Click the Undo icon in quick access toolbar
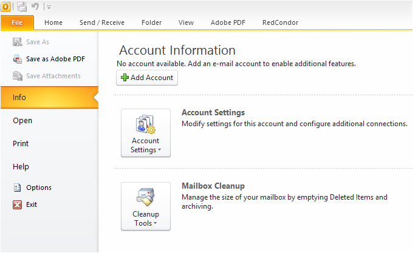 click(x=35, y=6)
